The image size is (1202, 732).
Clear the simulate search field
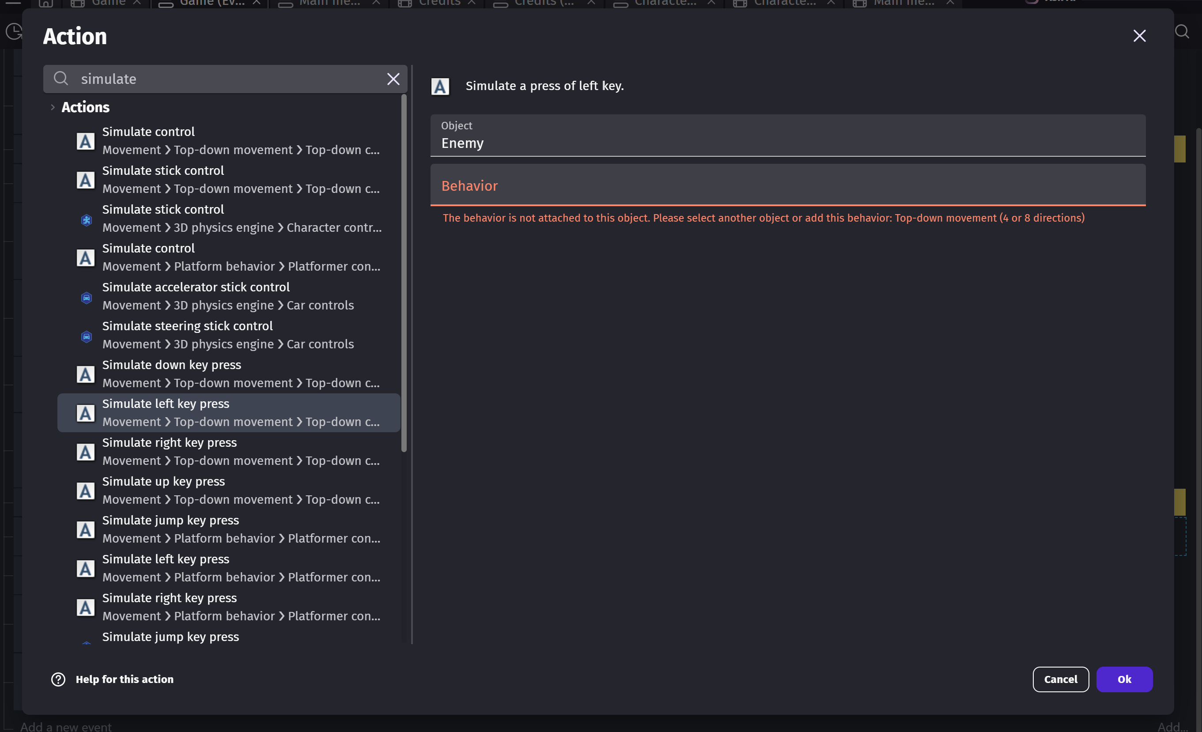tap(393, 79)
